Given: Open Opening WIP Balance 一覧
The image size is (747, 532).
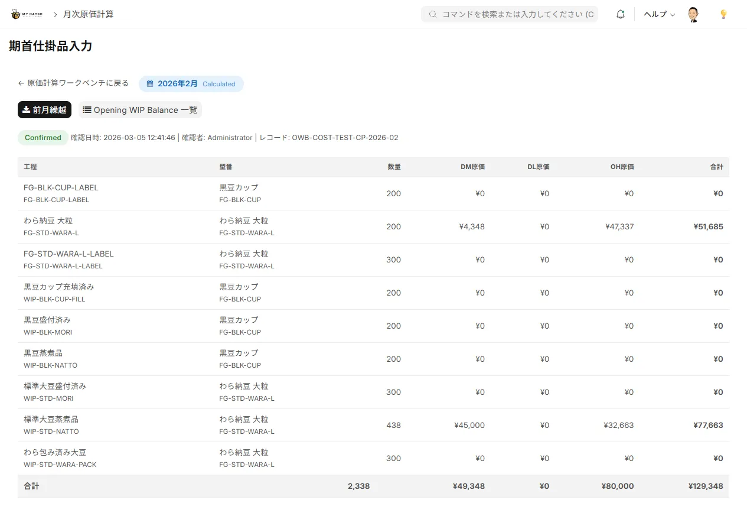Looking at the screenshot, I should coord(140,110).
